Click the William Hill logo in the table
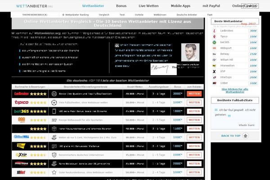The image size is (270, 180). [21, 137]
